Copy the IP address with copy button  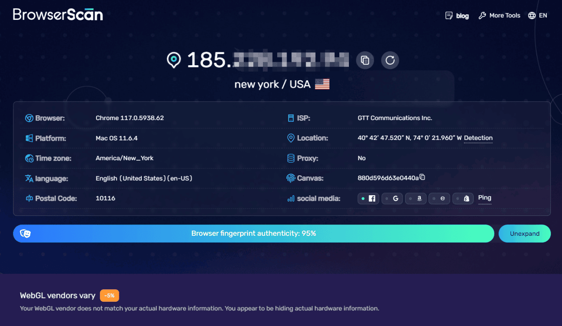tap(365, 60)
